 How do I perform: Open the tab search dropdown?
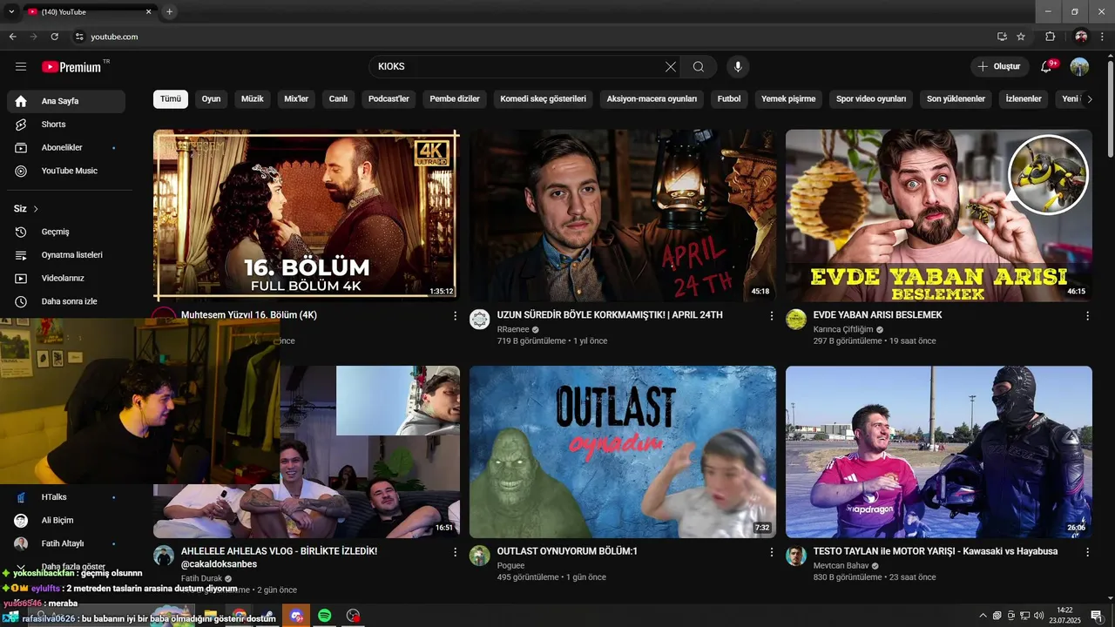click(x=12, y=11)
